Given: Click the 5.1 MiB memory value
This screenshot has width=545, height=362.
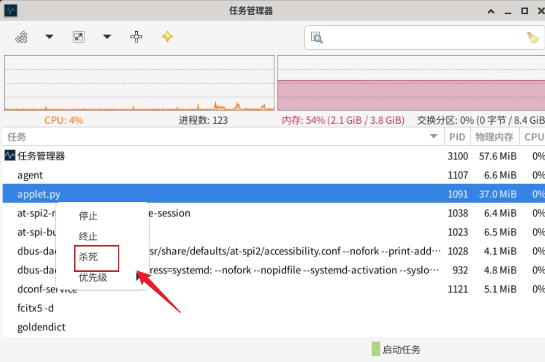Looking at the screenshot, I should pyautogui.click(x=500, y=289).
